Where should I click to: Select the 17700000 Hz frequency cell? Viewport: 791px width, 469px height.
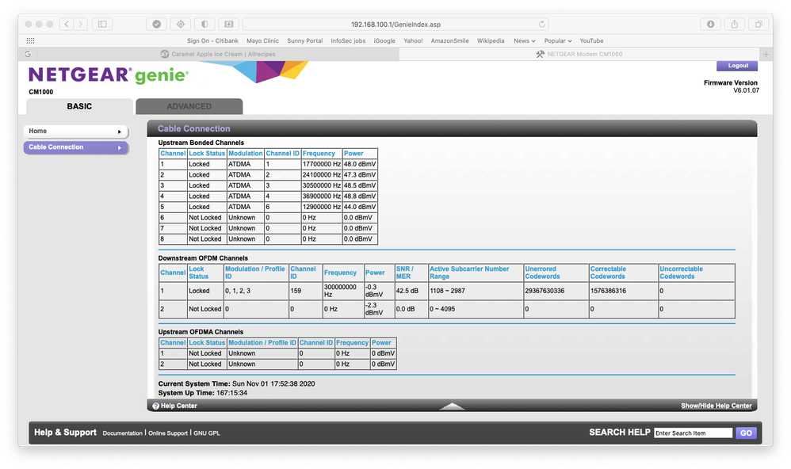[x=321, y=164]
